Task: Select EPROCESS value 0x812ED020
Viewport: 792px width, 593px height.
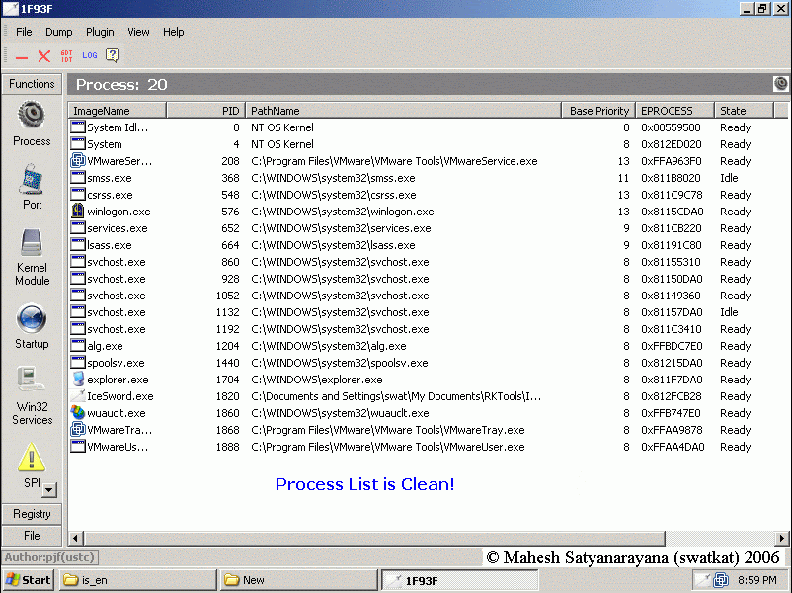Action: tap(671, 144)
